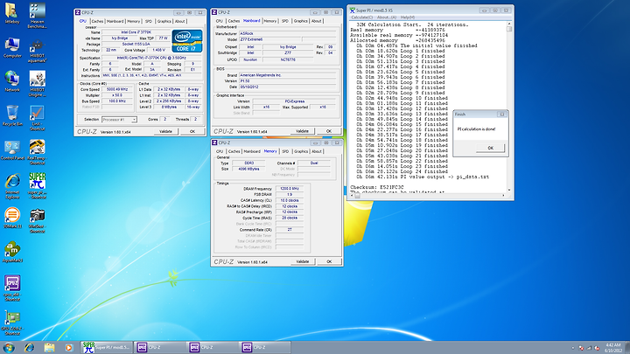
Task: Open SPD tab in the CPU-tab CPU-Z window
Action: pos(149,21)
